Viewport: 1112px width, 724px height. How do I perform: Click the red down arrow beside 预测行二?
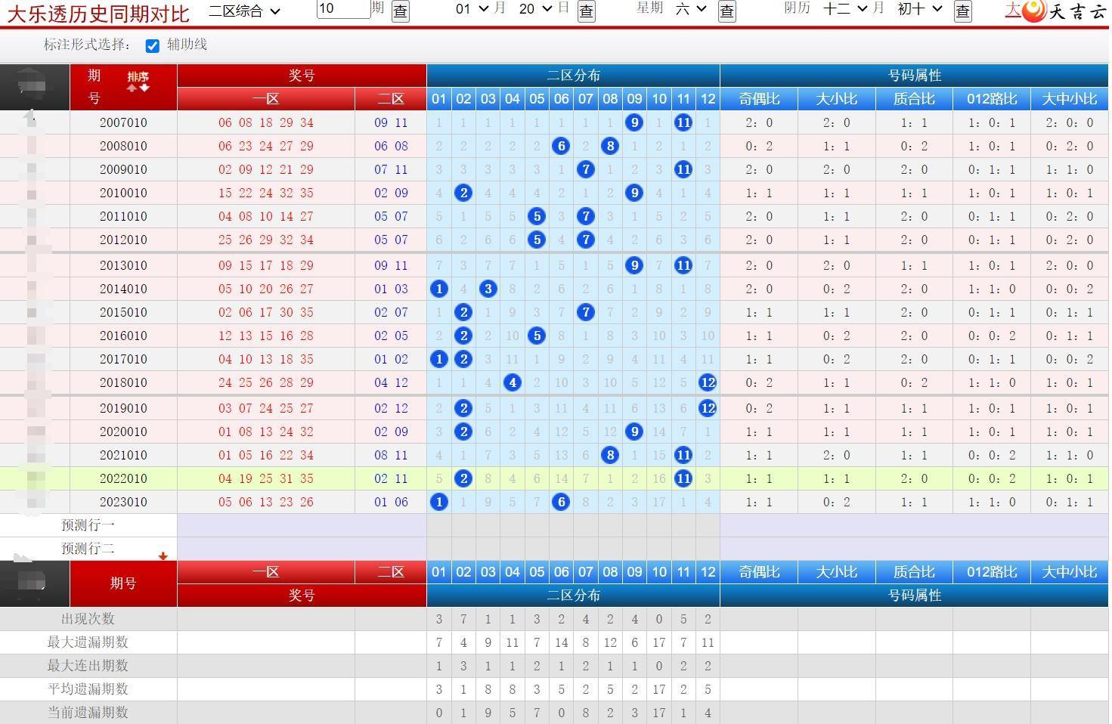[163, 556]
